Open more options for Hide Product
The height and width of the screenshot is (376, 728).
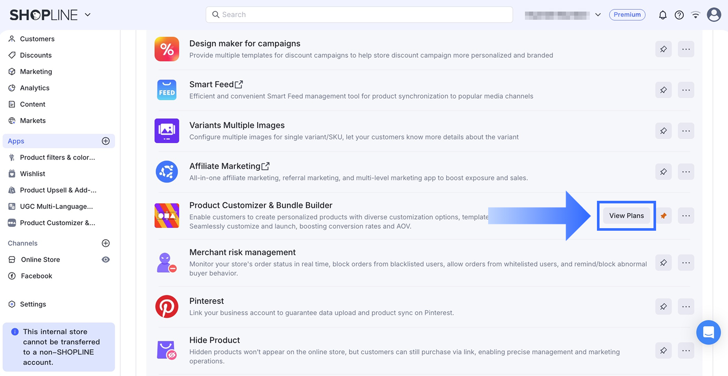point(686,350)
